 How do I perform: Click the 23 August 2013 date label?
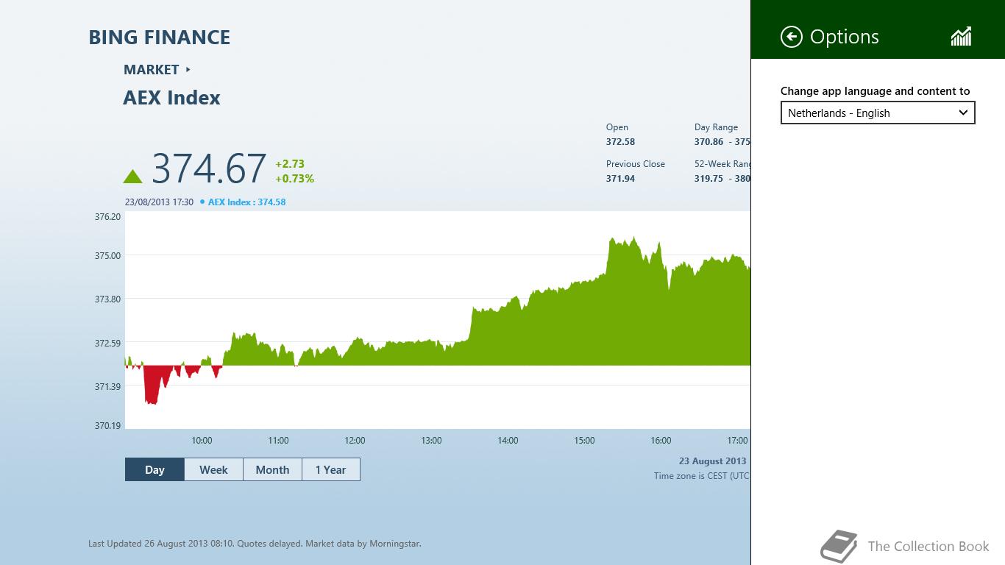coord(712,461)
